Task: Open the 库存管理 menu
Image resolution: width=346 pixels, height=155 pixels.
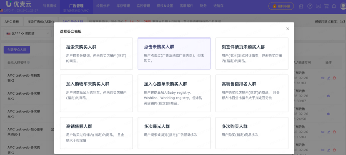Action: [123, 6]
